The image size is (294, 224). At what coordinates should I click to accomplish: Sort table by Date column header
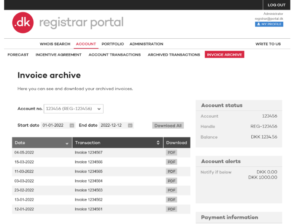point(42,143)
